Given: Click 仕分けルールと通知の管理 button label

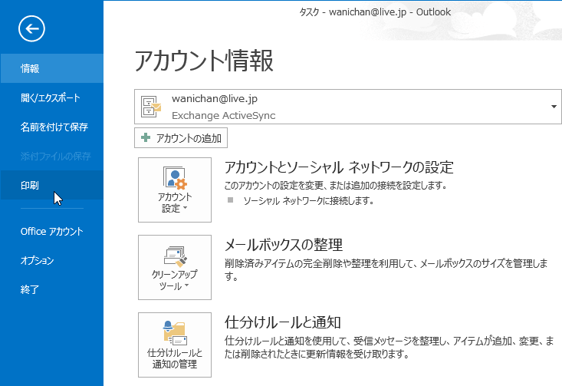Looking at the screenshot, I should [x=175, y=358].
